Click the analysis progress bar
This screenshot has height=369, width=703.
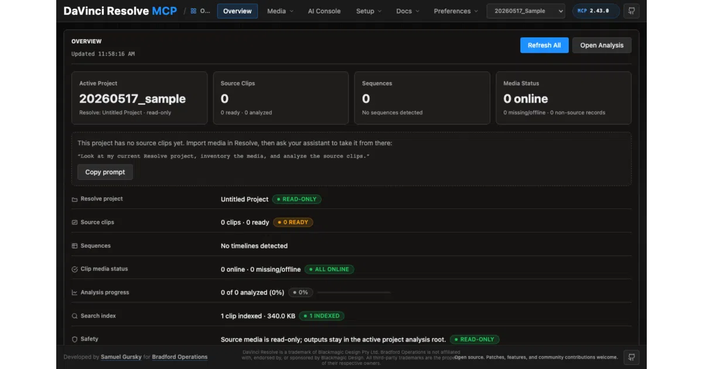pyautogui.click(x=354, y=292)
